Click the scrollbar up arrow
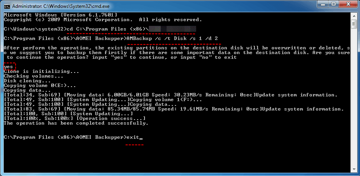 [354, 15]
